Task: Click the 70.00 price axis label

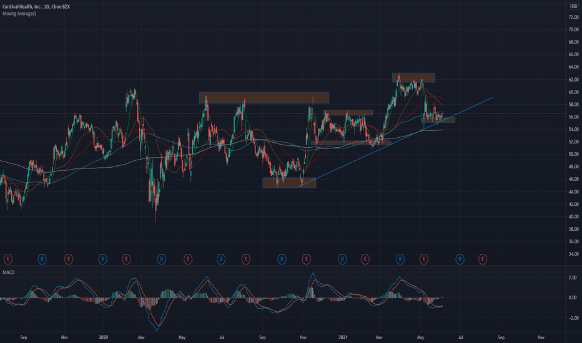Action: (573, 29)
